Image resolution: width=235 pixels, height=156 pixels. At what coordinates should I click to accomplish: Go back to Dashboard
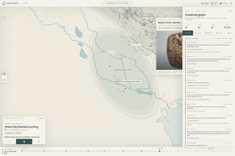(x=25, y=3)
